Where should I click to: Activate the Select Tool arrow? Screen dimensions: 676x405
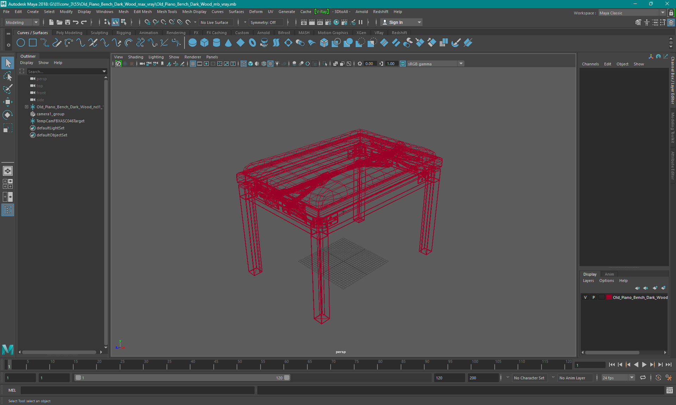pyautogui.click(x=8, y=63)
